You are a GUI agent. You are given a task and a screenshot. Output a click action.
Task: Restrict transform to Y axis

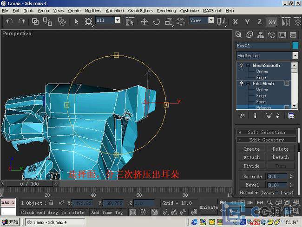[247, 22]
